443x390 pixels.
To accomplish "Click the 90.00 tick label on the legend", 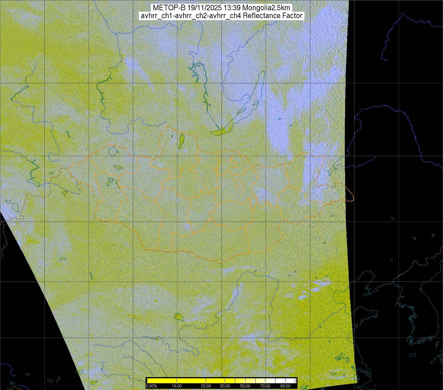I will 285,386.
